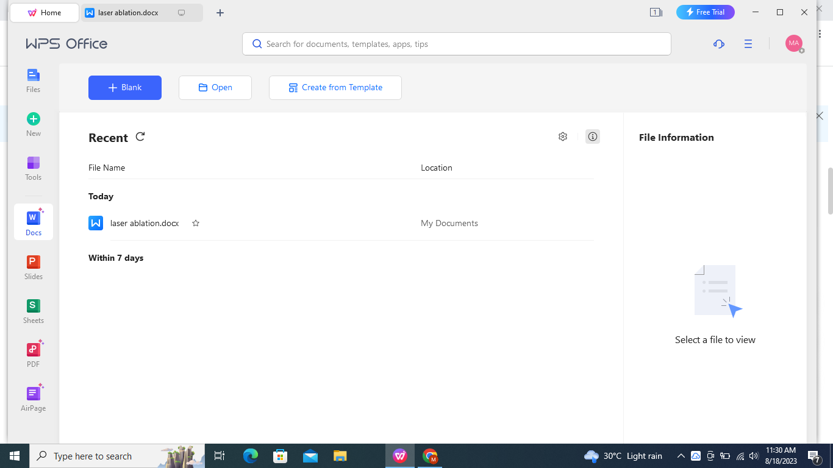The width and height of the screenshot is (833, 468).
Task: Expand hidden icons in the system tray
Action: (x=681, y=455)
